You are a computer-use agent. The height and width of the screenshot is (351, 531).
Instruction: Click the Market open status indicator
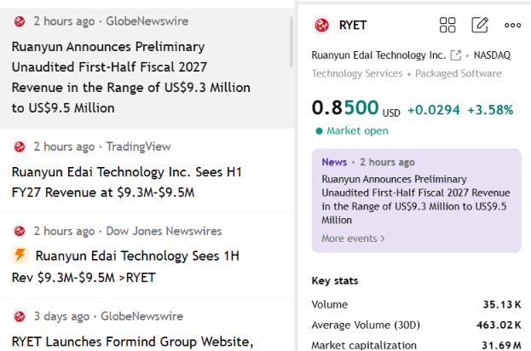tap(352, 131)
